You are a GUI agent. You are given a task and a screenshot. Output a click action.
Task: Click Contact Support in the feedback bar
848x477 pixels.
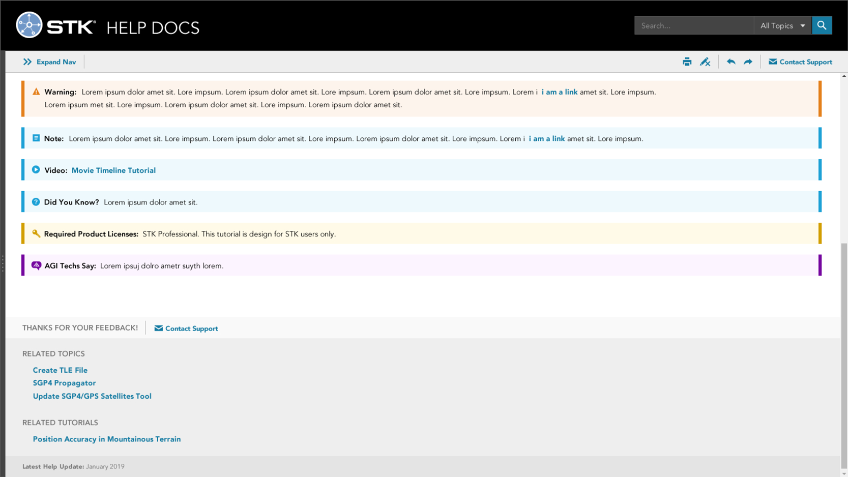click(186, 329)
